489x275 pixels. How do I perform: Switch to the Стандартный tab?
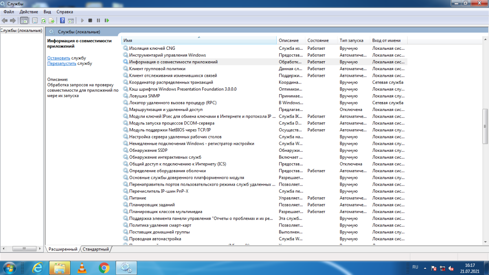pos(96,249)
